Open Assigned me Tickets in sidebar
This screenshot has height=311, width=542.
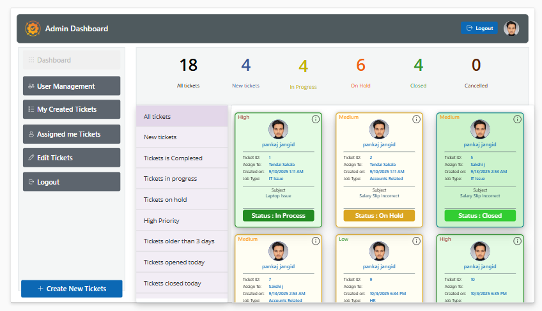[x=72, y=134]
